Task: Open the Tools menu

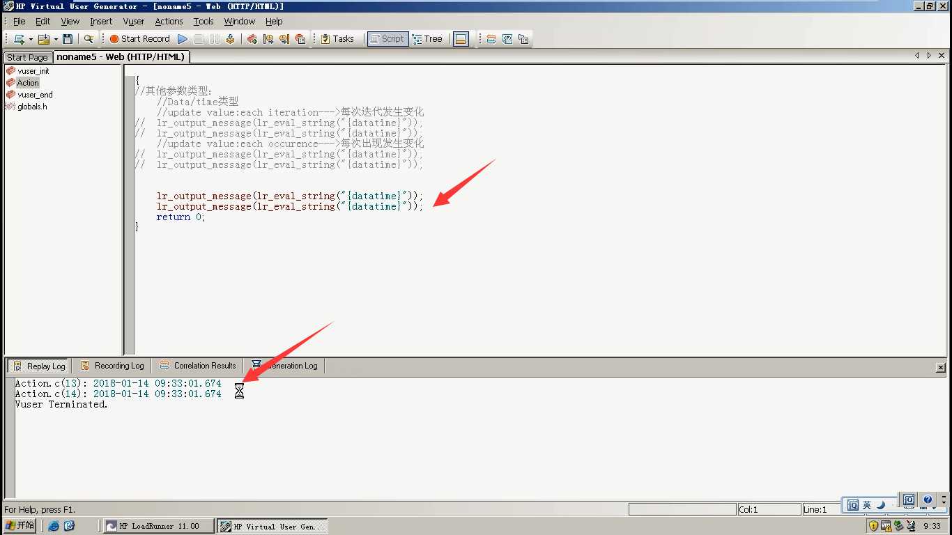Action: click(x=204, y=22)
